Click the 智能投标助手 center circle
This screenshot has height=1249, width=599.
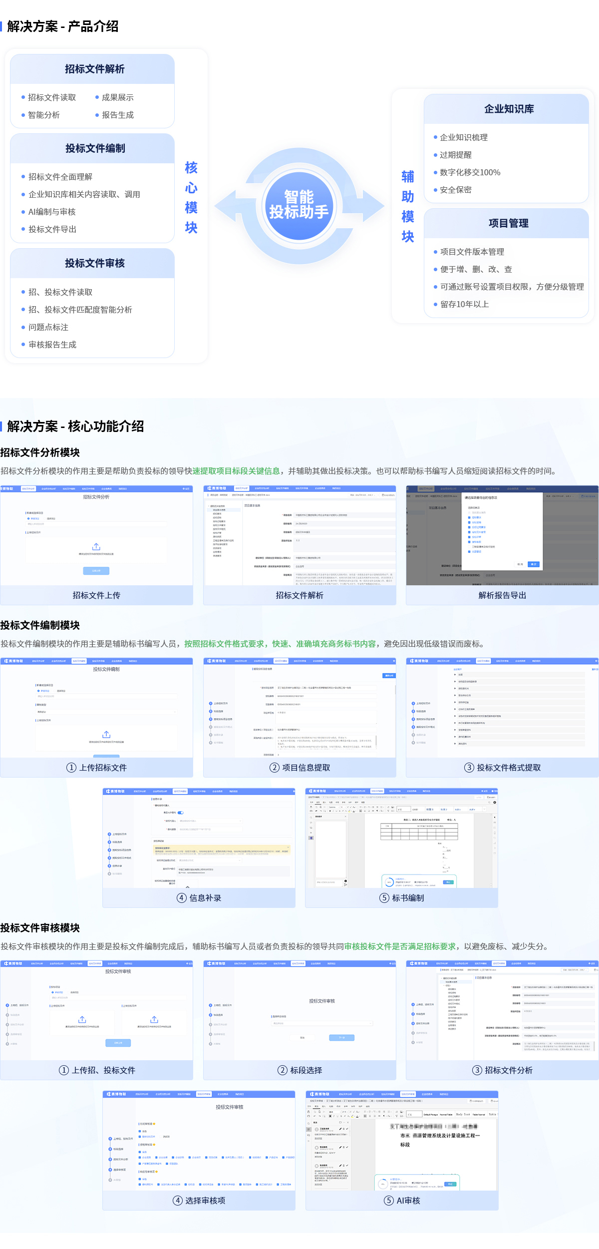pyautogui.click(x=299, y=205)
